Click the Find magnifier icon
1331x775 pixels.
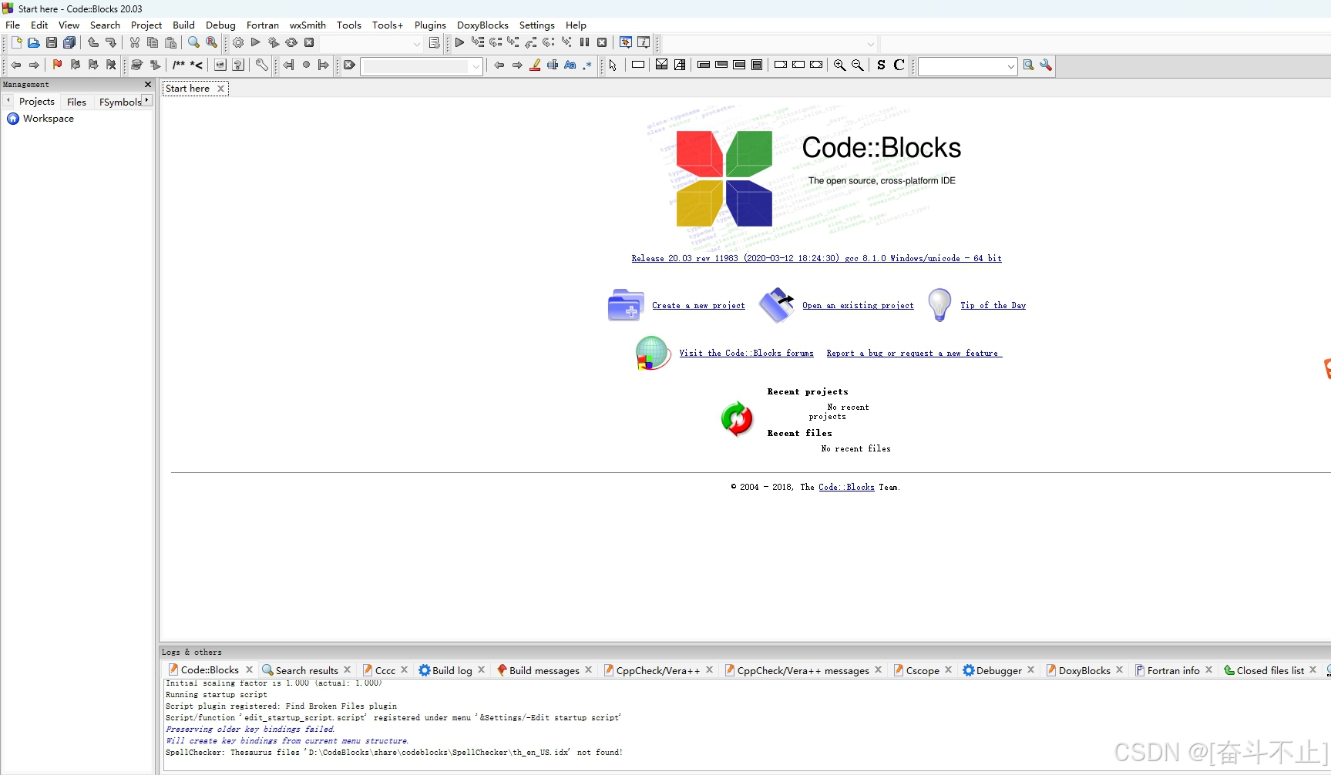point(194,43)
